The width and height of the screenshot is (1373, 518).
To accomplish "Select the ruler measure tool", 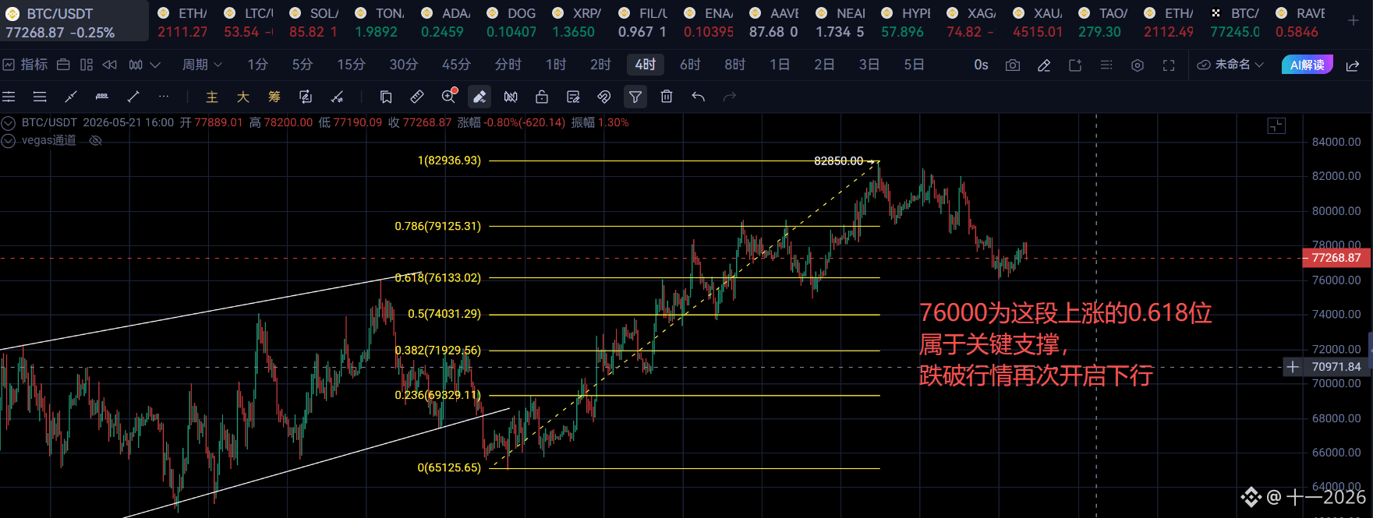I will [417, 97].
